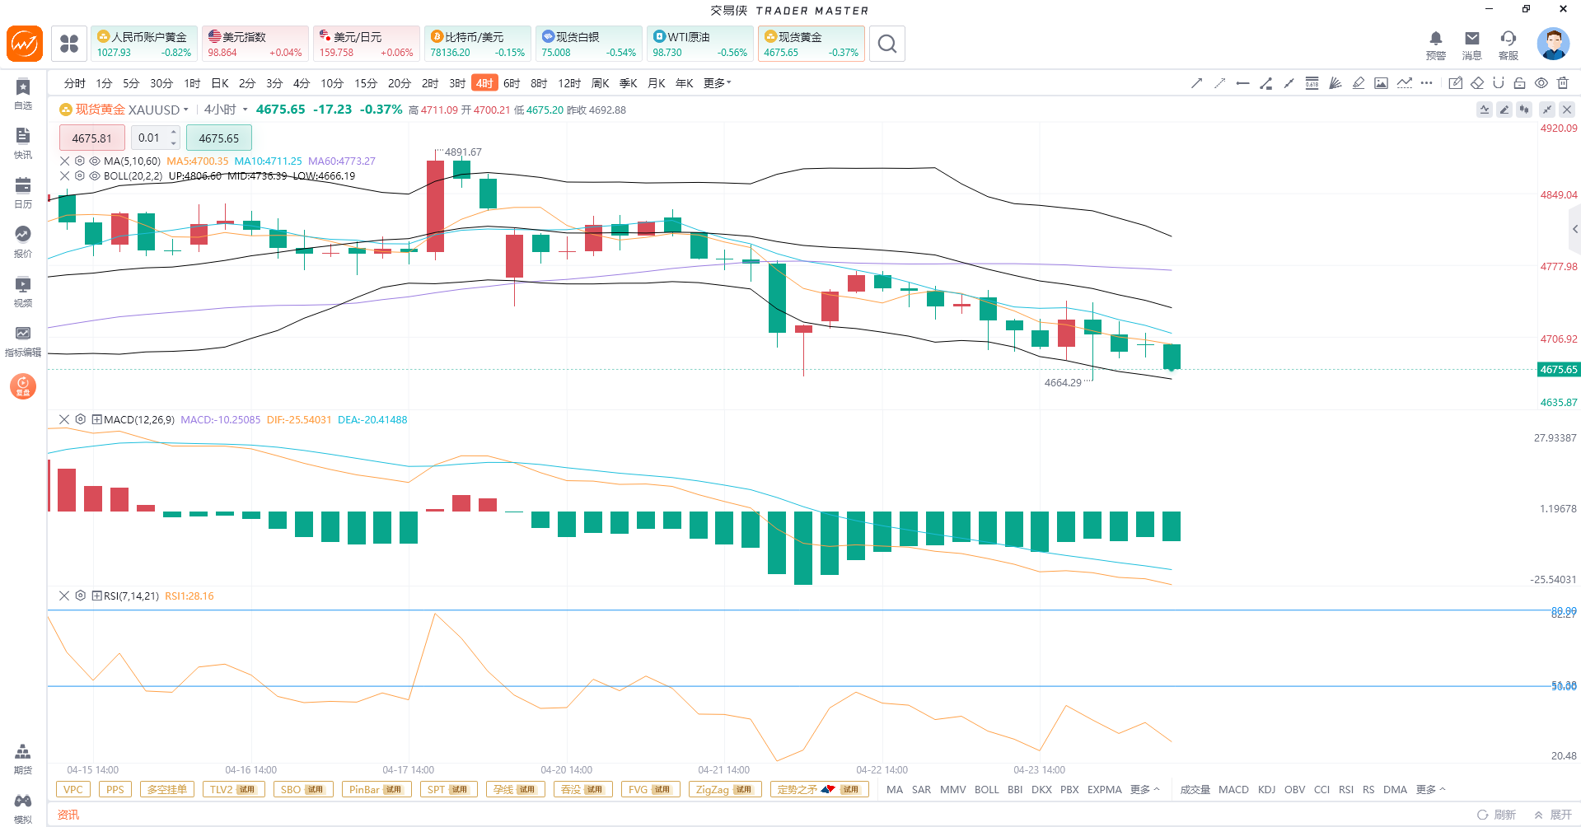Select the Fibonacci retracement drawing tool
The height and width of the screenshot is (827, 1581).
tap(1312, 83)
